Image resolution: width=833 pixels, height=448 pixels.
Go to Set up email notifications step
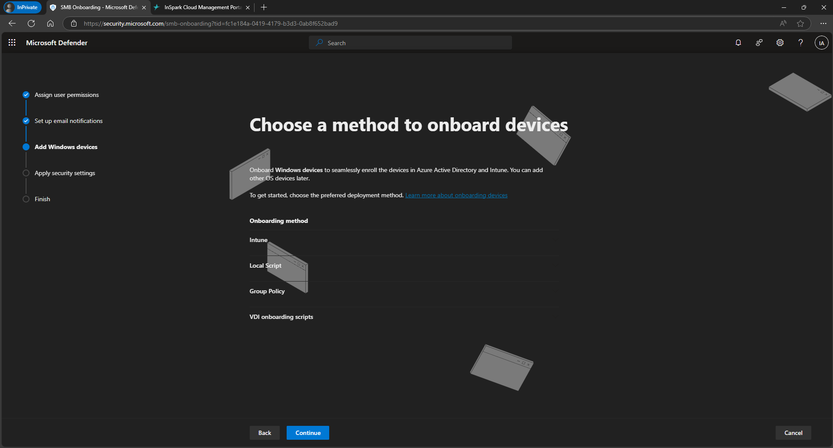tap(69, 121)
